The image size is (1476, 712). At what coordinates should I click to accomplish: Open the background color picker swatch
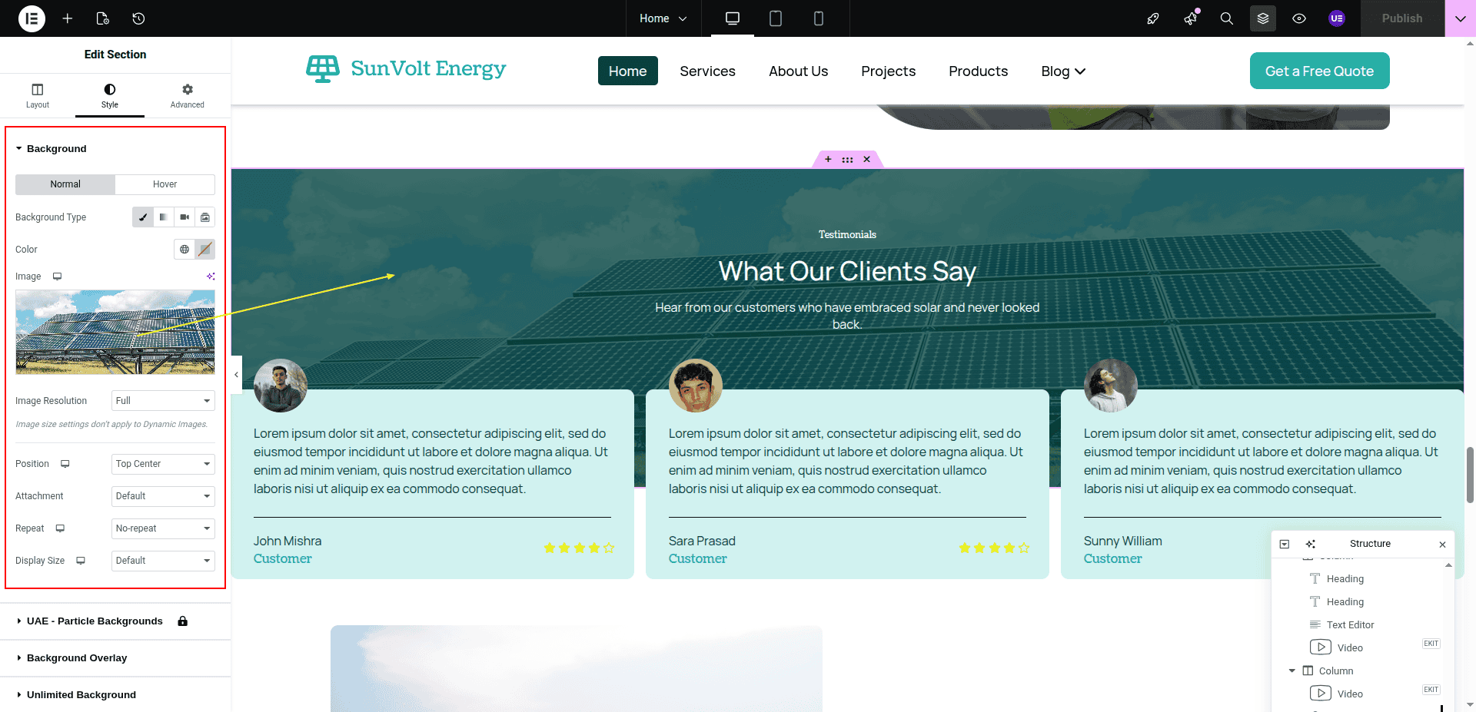pos(204,250)
